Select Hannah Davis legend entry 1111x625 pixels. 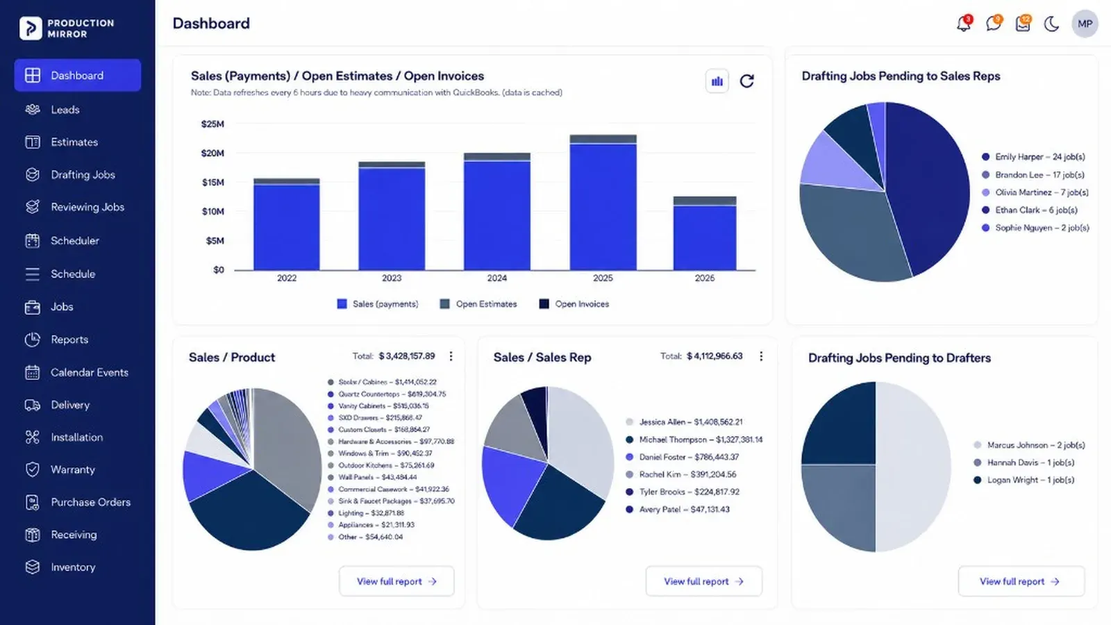click(x=1024, y=462)
